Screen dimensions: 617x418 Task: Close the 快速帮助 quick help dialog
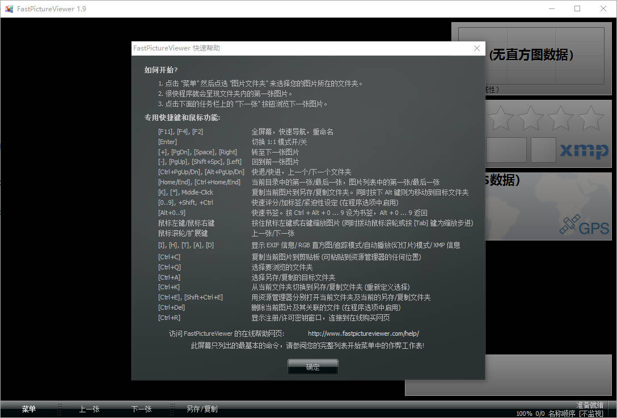[476, 48]
